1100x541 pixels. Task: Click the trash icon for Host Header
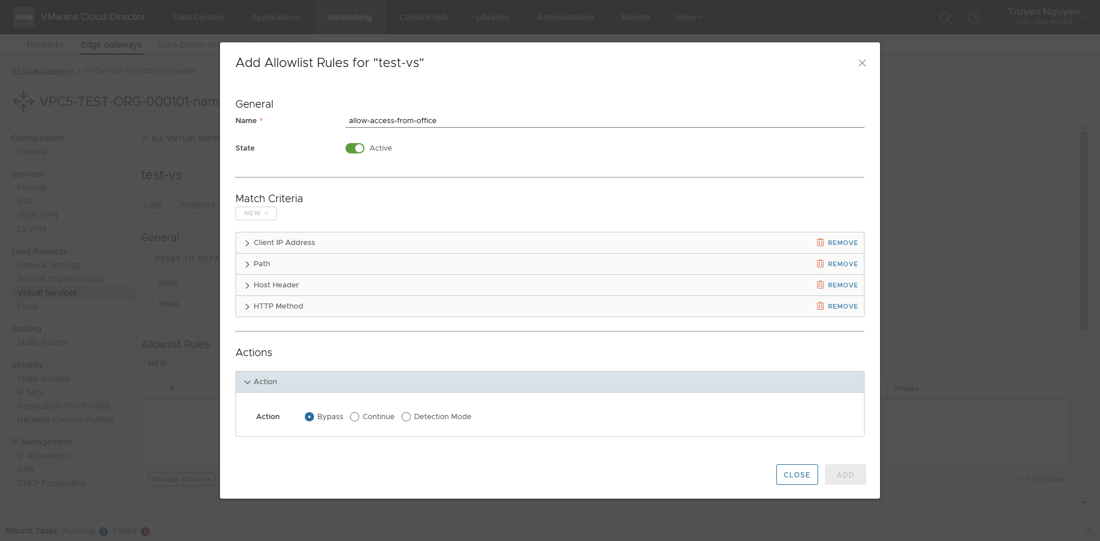tap(820, 285)
